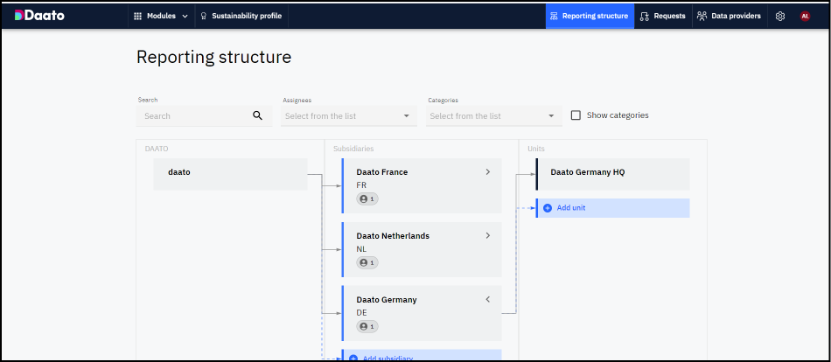Open the Modules menu
This screenshot has width=831, height=362.
[161, 16]
